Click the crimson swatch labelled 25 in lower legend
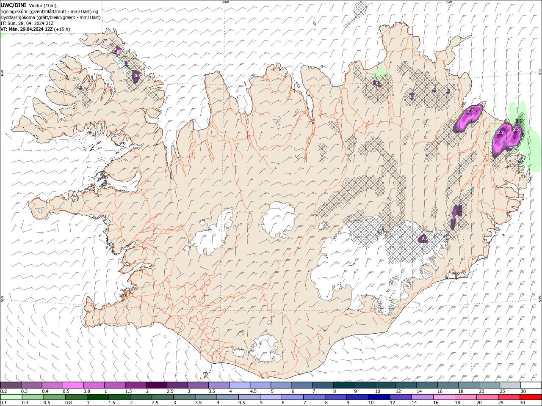Image resolution: width=542 pixels, height=406 pixels. 509,397
